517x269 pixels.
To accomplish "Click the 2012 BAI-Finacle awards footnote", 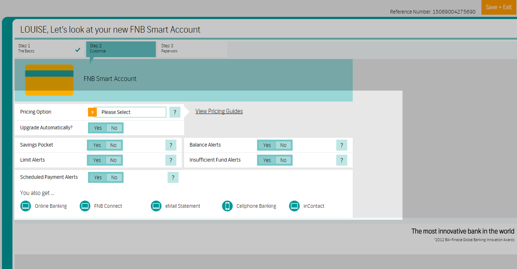I will (474, 240).
